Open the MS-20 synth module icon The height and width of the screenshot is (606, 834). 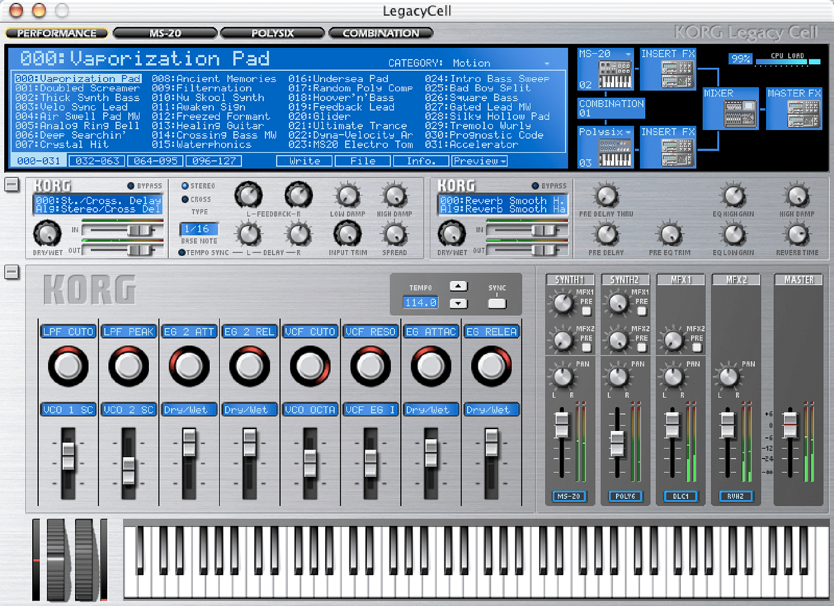click(614, 74)
